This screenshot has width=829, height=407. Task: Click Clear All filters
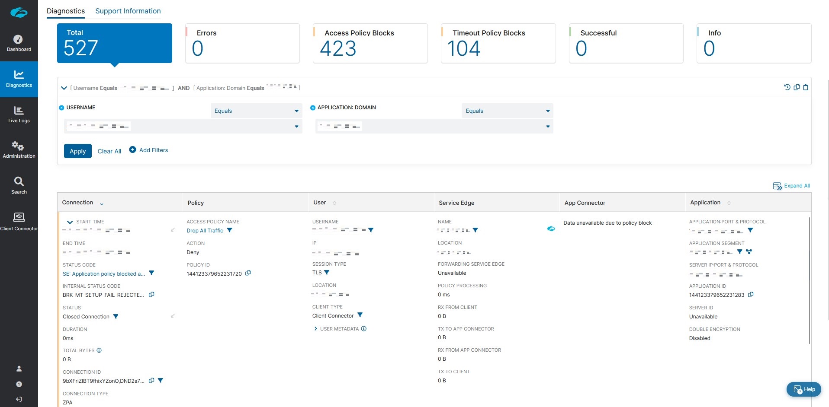(x=109, y=151)
